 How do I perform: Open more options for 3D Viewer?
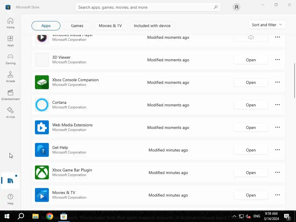coord(277,60)
